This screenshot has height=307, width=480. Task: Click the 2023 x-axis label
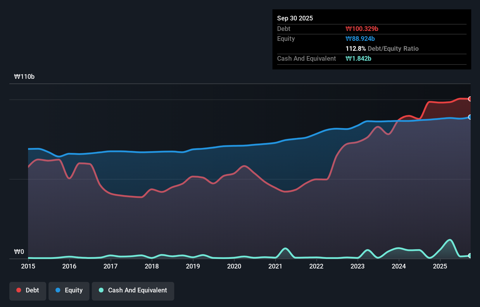pos(358,266)
